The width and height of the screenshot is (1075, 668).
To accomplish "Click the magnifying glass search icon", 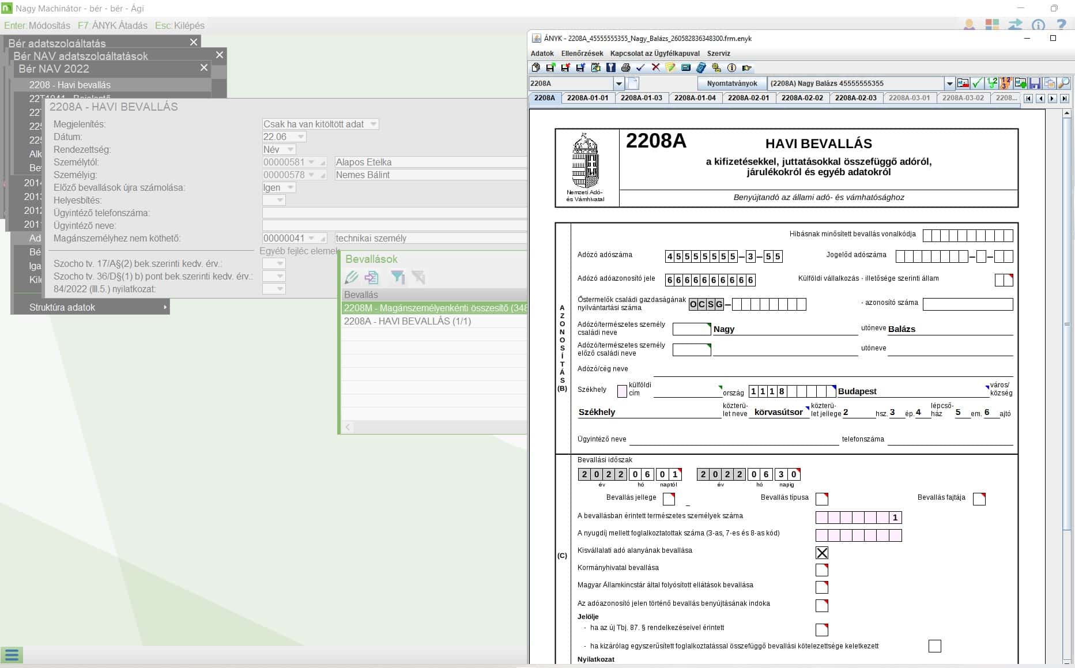I will click(1064, 84).
